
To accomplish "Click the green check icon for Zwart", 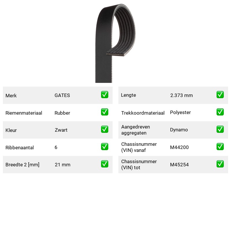I will (105, 129).
